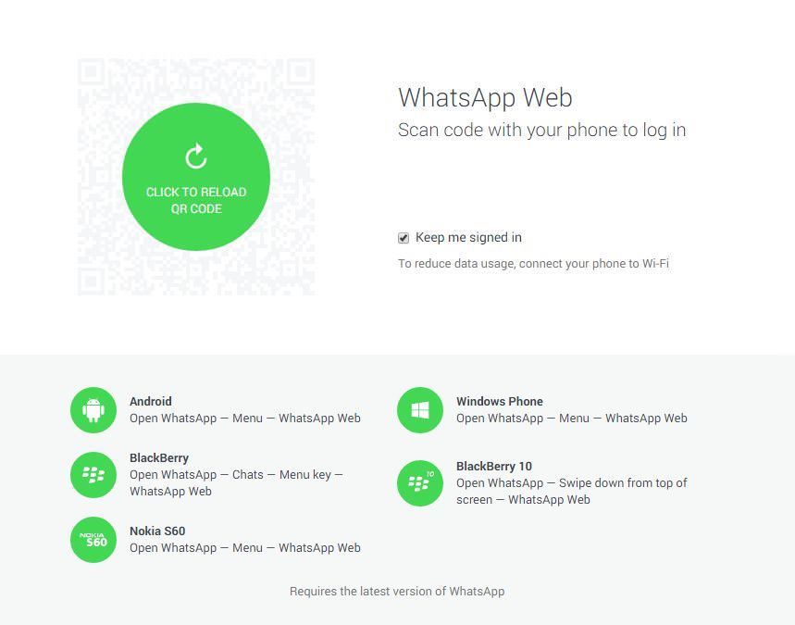The image size is (795, 625).
Task: Click 'Requires the latest version of WhatsApp' text
Action: click(397, 592)
